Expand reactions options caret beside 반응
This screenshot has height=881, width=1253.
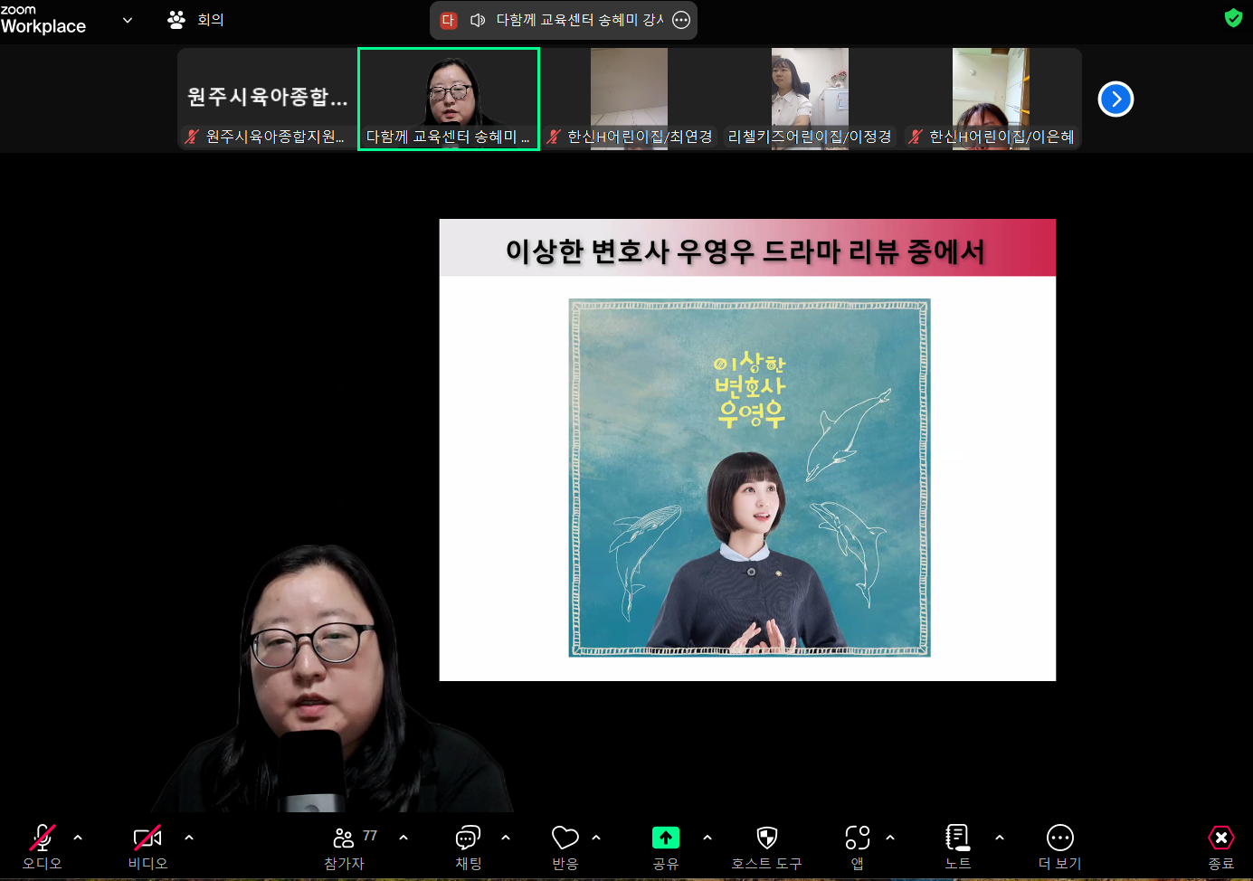point(596,838)
